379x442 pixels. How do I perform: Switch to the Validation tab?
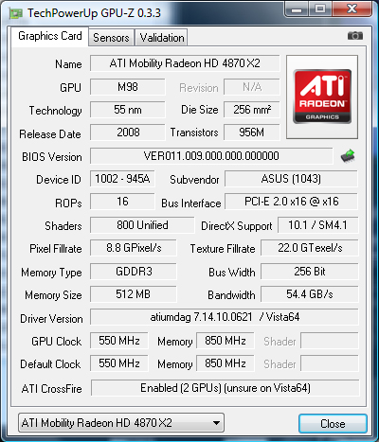pos(162,38)
